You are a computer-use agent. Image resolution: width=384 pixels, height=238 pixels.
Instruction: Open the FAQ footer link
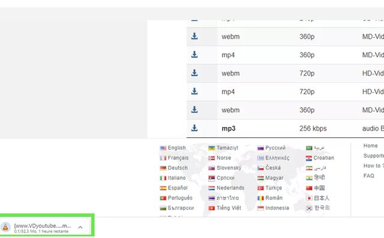point(369,176)
